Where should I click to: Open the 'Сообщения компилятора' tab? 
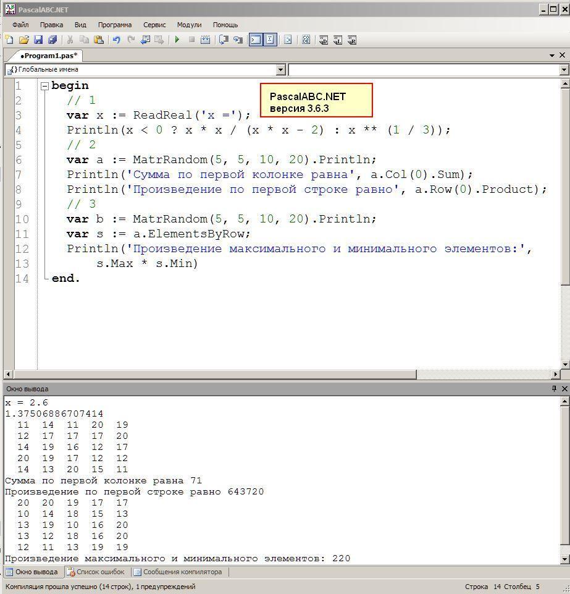[178, 572]
